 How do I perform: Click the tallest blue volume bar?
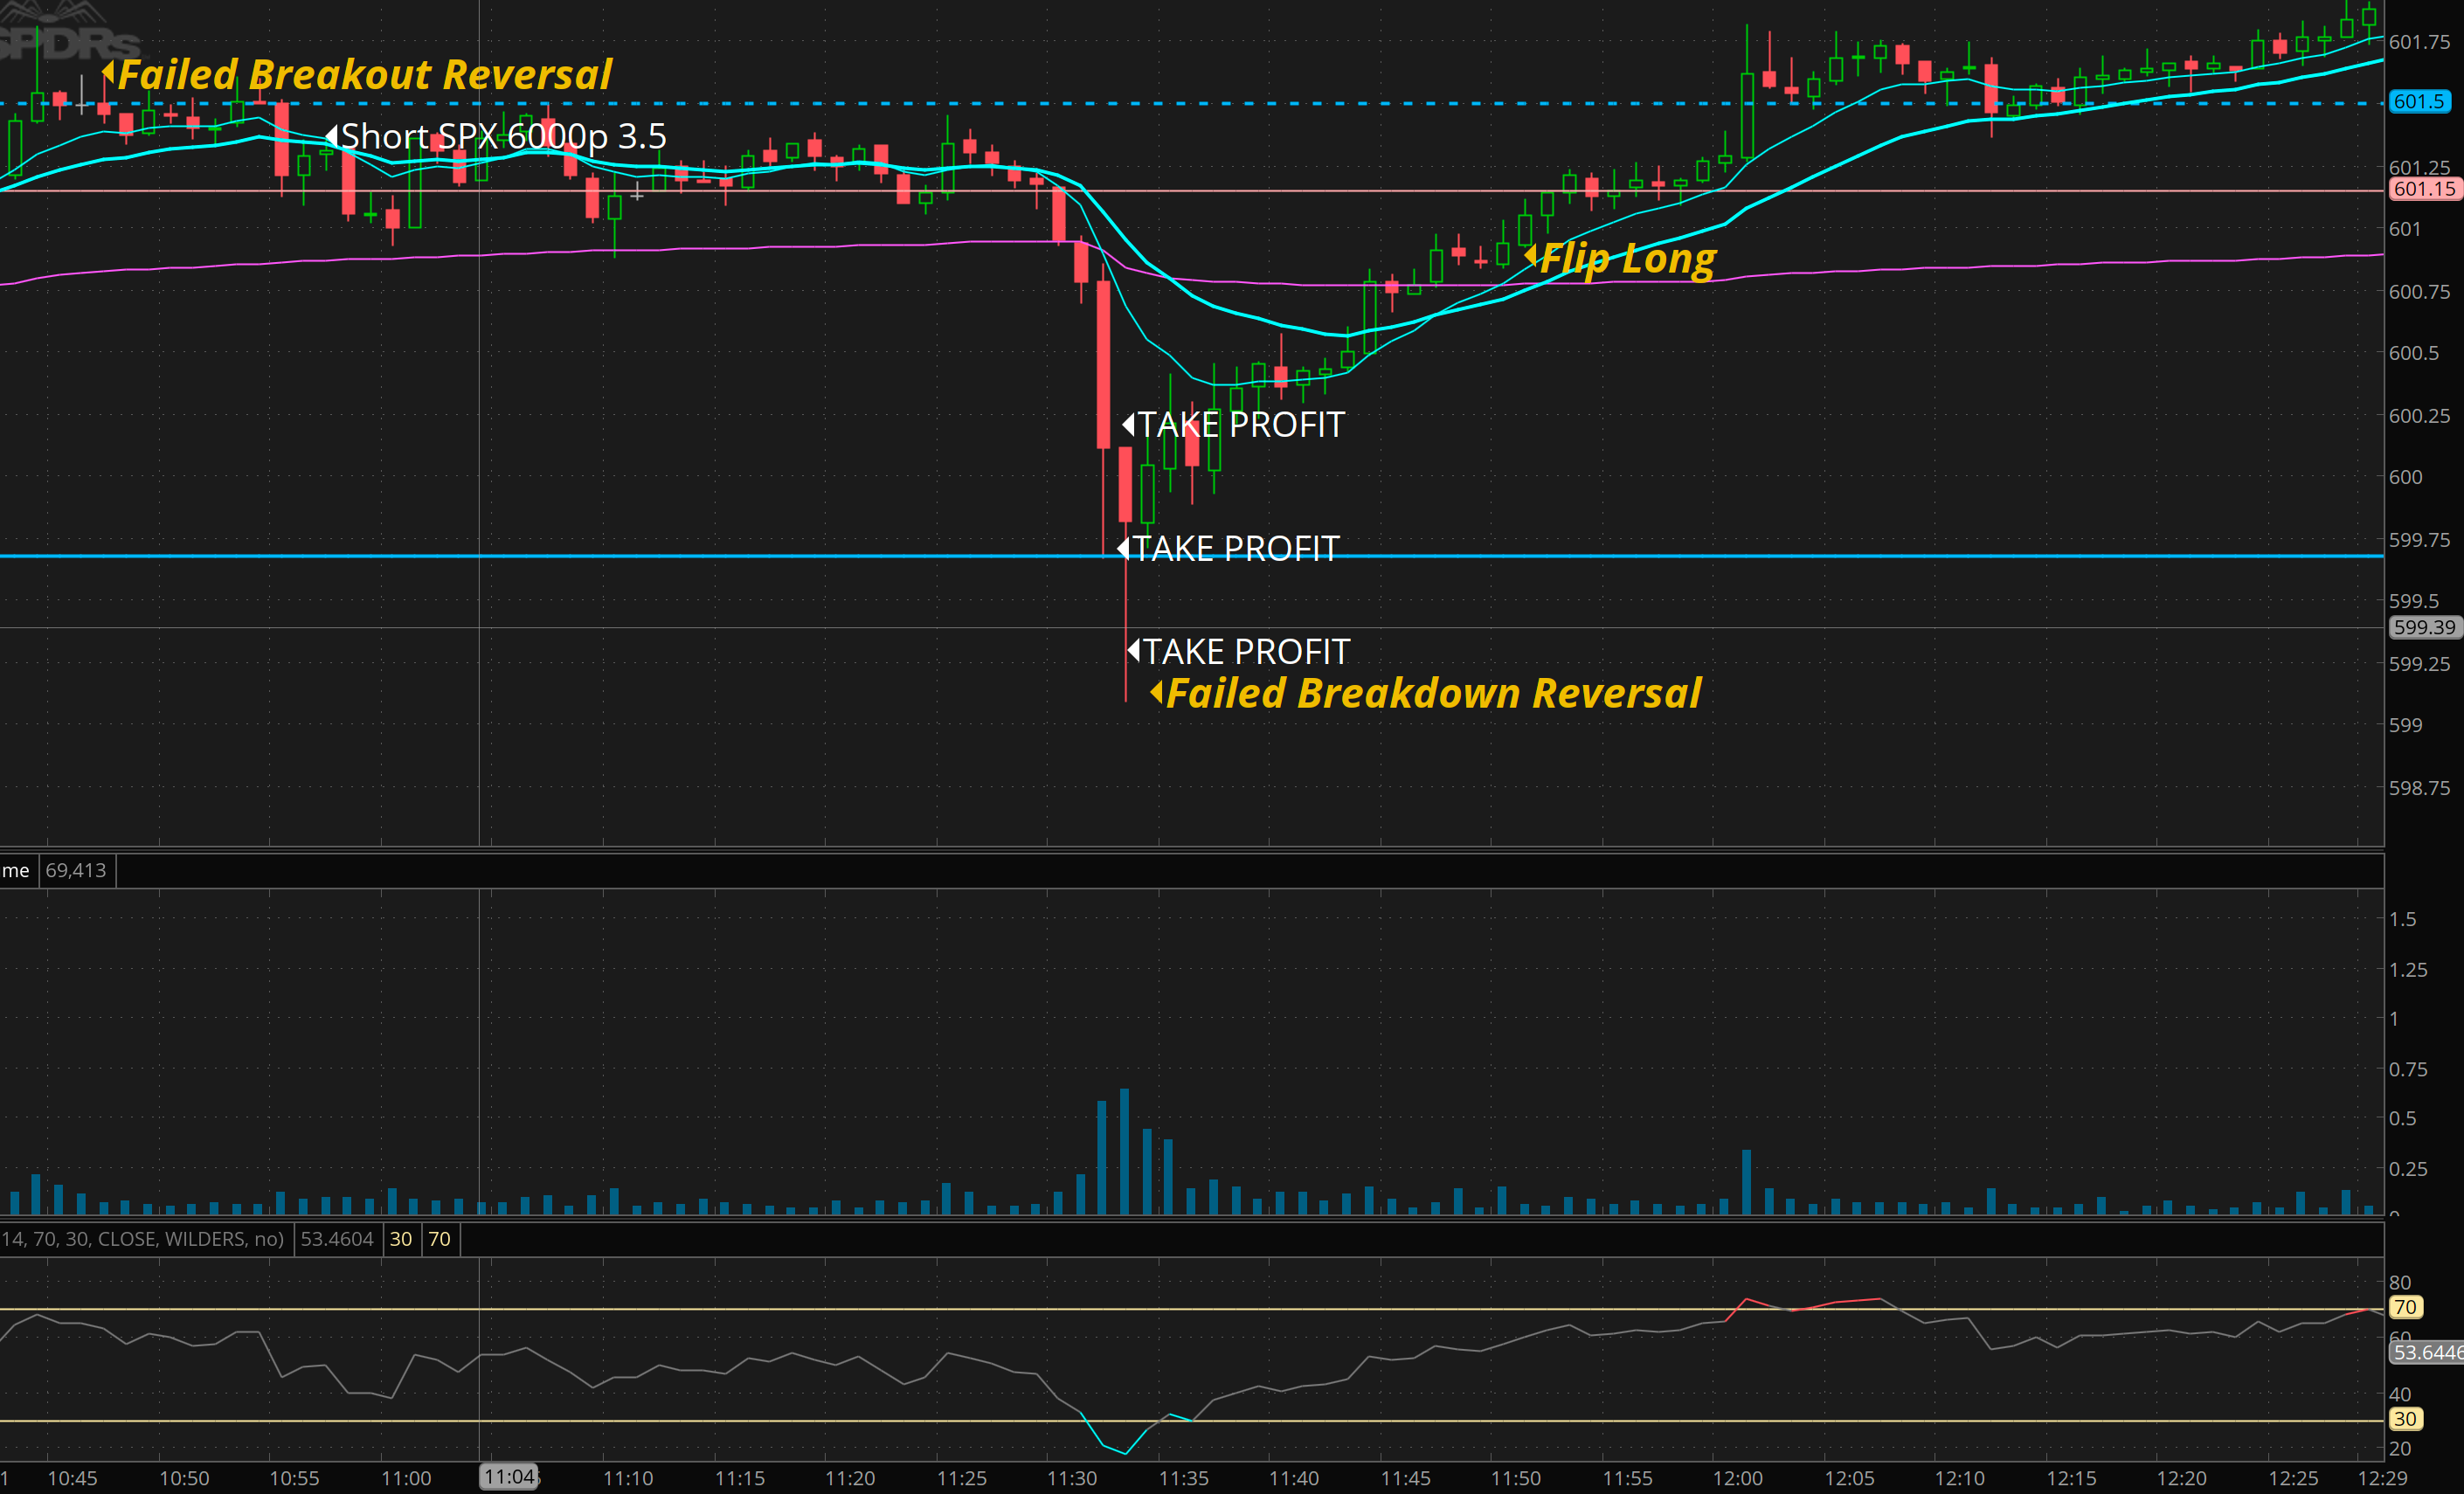1124,1150
